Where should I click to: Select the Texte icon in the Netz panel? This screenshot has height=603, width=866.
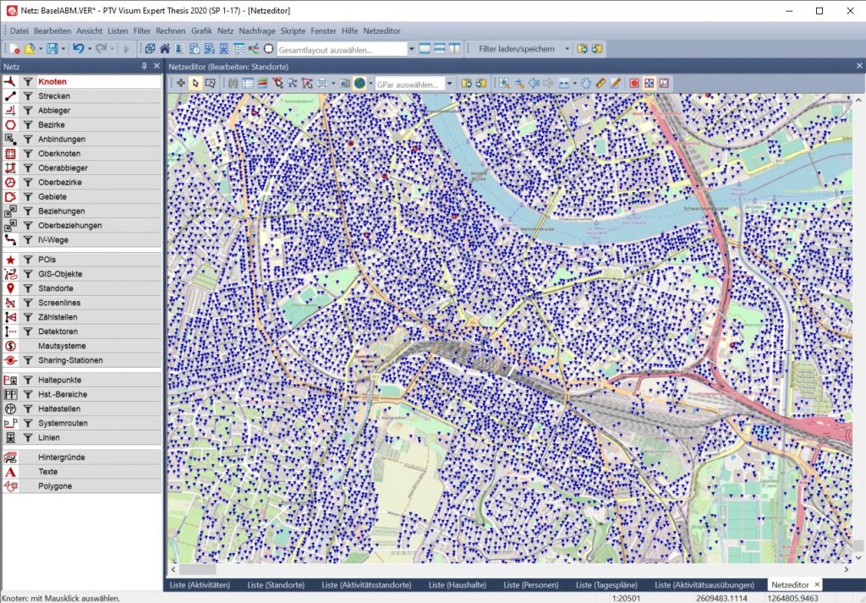coord(10,472)
